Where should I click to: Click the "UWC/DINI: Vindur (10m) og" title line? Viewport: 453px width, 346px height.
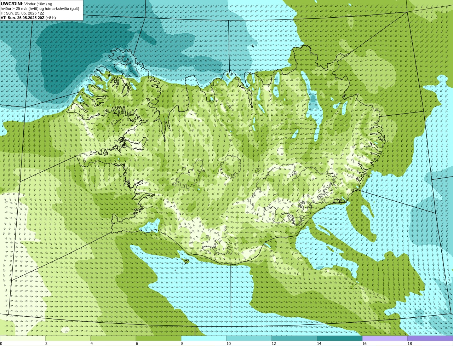(27, 4)
